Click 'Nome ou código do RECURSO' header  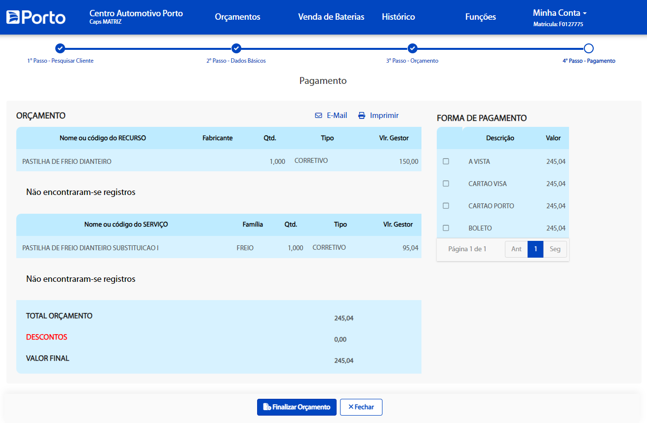tap(103, 138)
